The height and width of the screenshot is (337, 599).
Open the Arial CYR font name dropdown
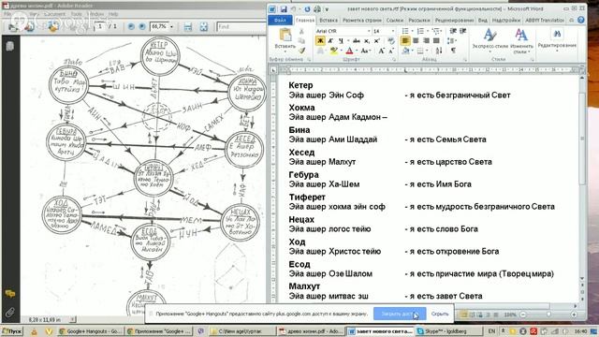click(369, 31)
